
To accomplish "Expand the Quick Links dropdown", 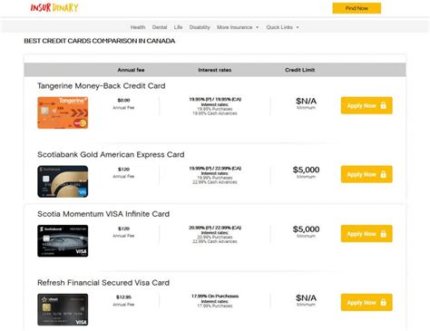I will (282, 27).
